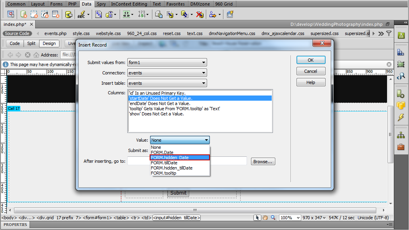This screenshot has height=230, width=409.
Task: Open the magnifier code navigator panel icon
Action: [401, 76]
